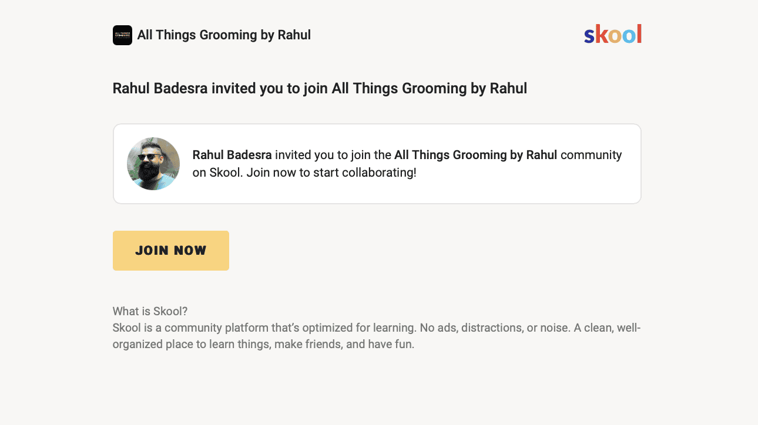The height and width of the screenshot is (425, 758).
Task: Click "Join now to start collaborating!" sentence
Action: (x=331, y=173)
